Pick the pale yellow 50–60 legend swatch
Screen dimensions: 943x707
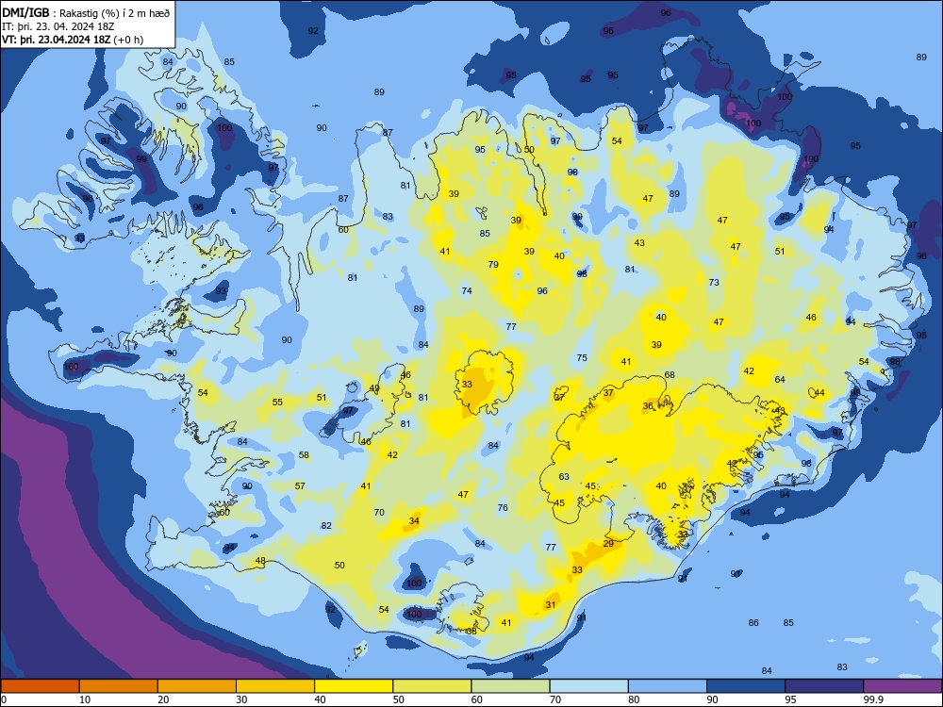point(432,686)
